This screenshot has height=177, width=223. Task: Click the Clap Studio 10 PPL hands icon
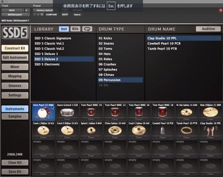coord(210,131)
